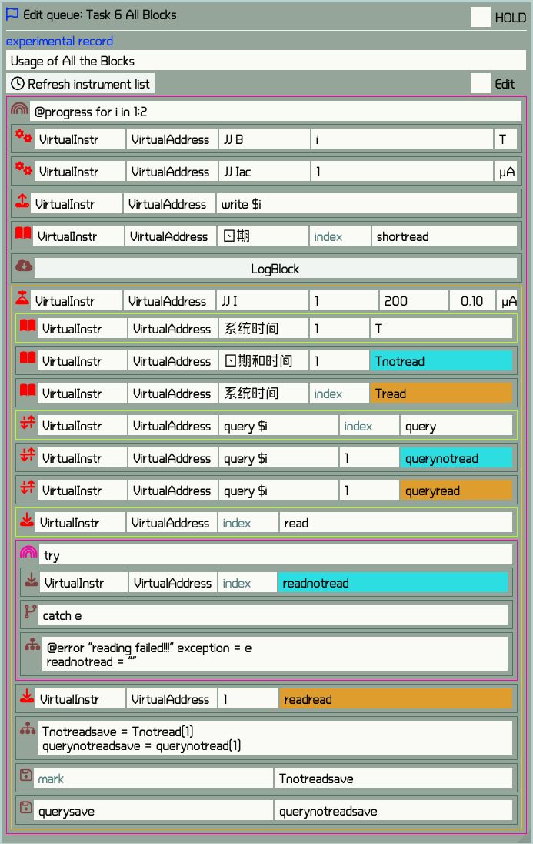Click the branch icon beside catch e
The width and height of the screenshot is (533, 844).
(30, 612)
